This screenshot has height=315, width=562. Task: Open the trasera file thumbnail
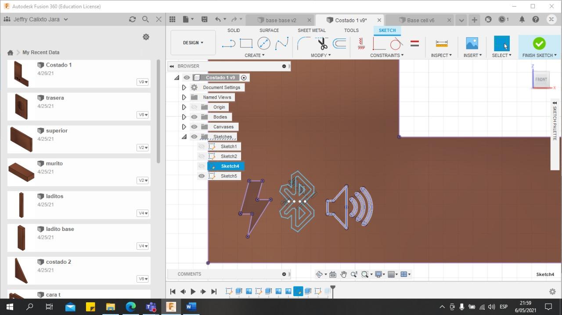click(x=21, y=106)
